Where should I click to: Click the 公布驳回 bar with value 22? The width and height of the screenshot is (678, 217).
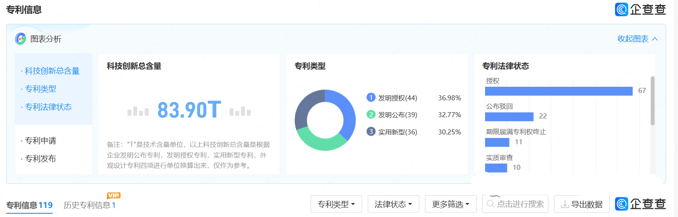[509, 116]
